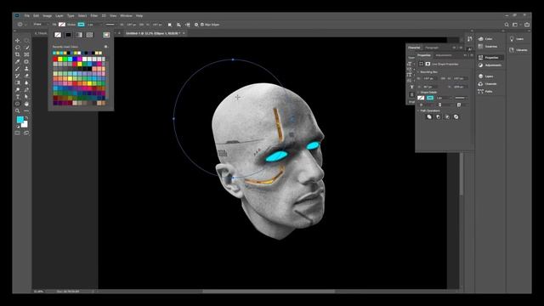544x306 pixels.
Task: Select the Clone Stamp tool
Action: point(26,69)
